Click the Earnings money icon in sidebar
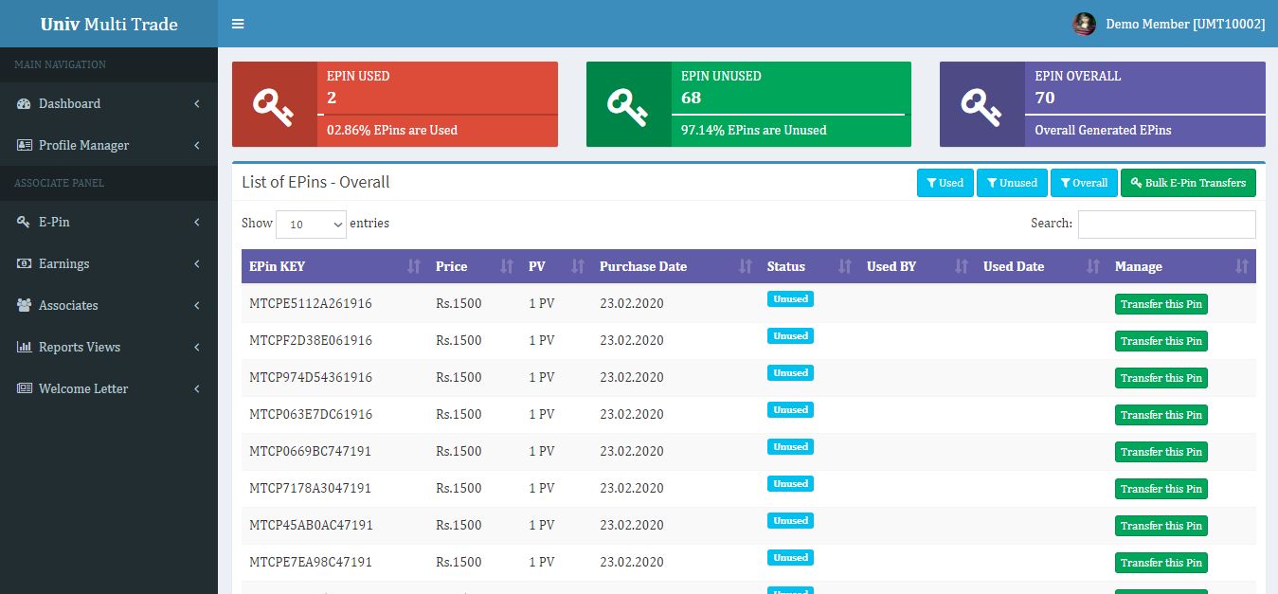The height and width of the screenshot is (594, 1278). click(x=25, y=263)
